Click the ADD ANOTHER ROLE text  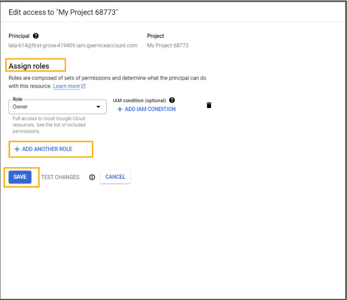click(x=47, y=149)
